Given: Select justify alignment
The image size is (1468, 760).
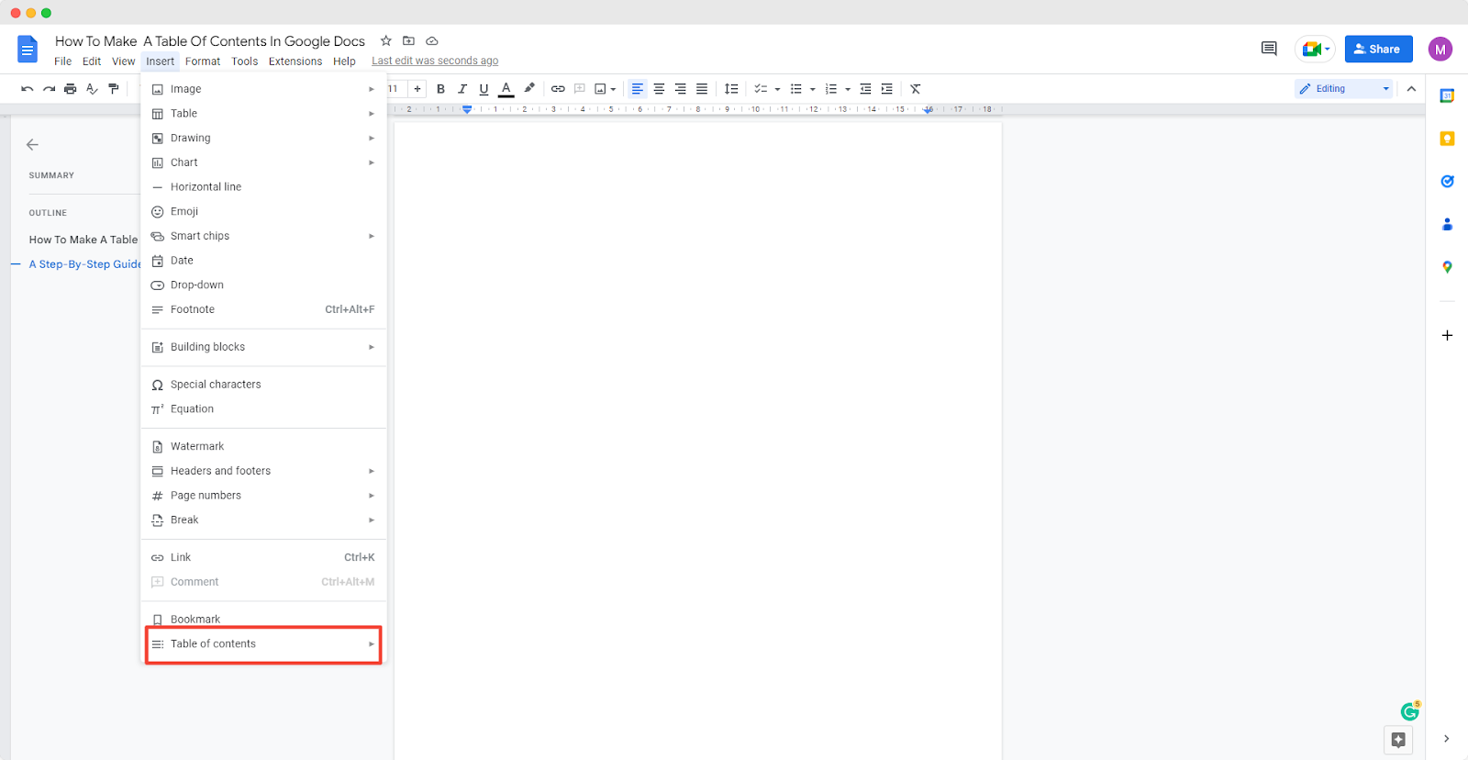Looking at the screenshot, I should coord(702,89).
